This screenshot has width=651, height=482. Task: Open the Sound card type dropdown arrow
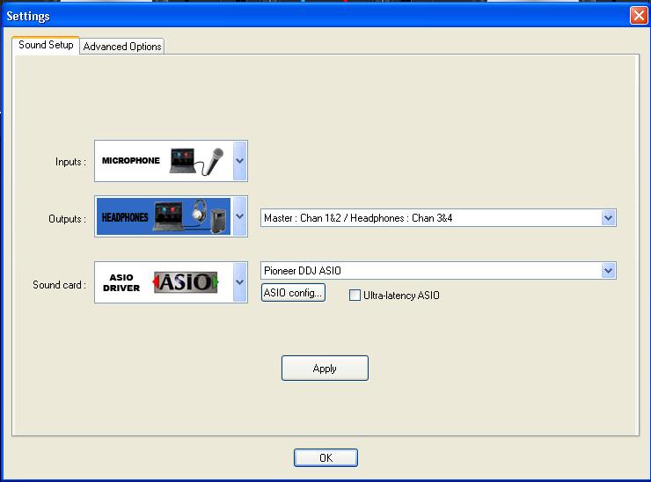(239, 282)
